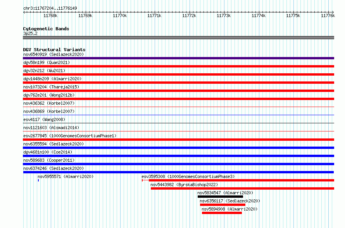Click the DGV Structural Variants track title

54,50
